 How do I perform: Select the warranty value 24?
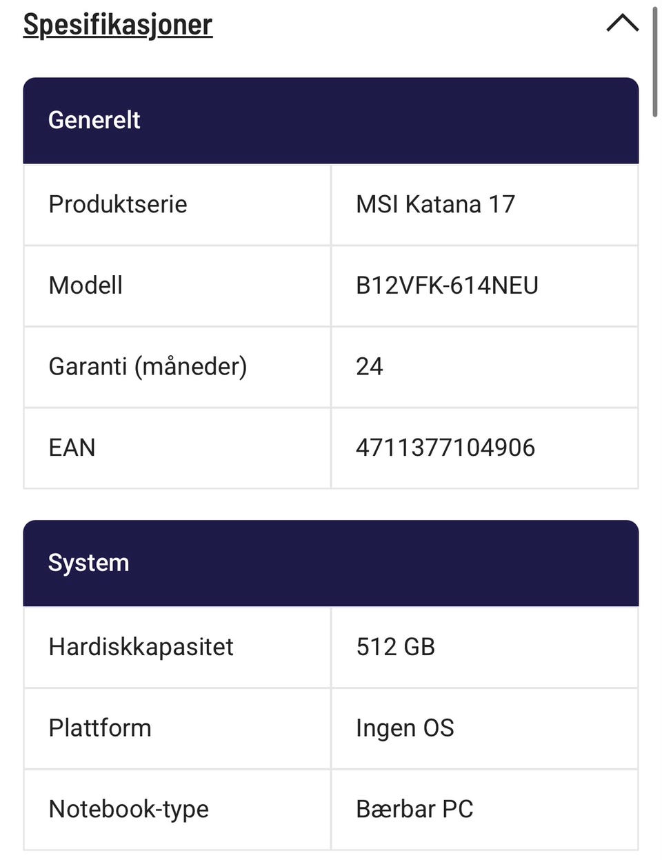tap(370, 367)
